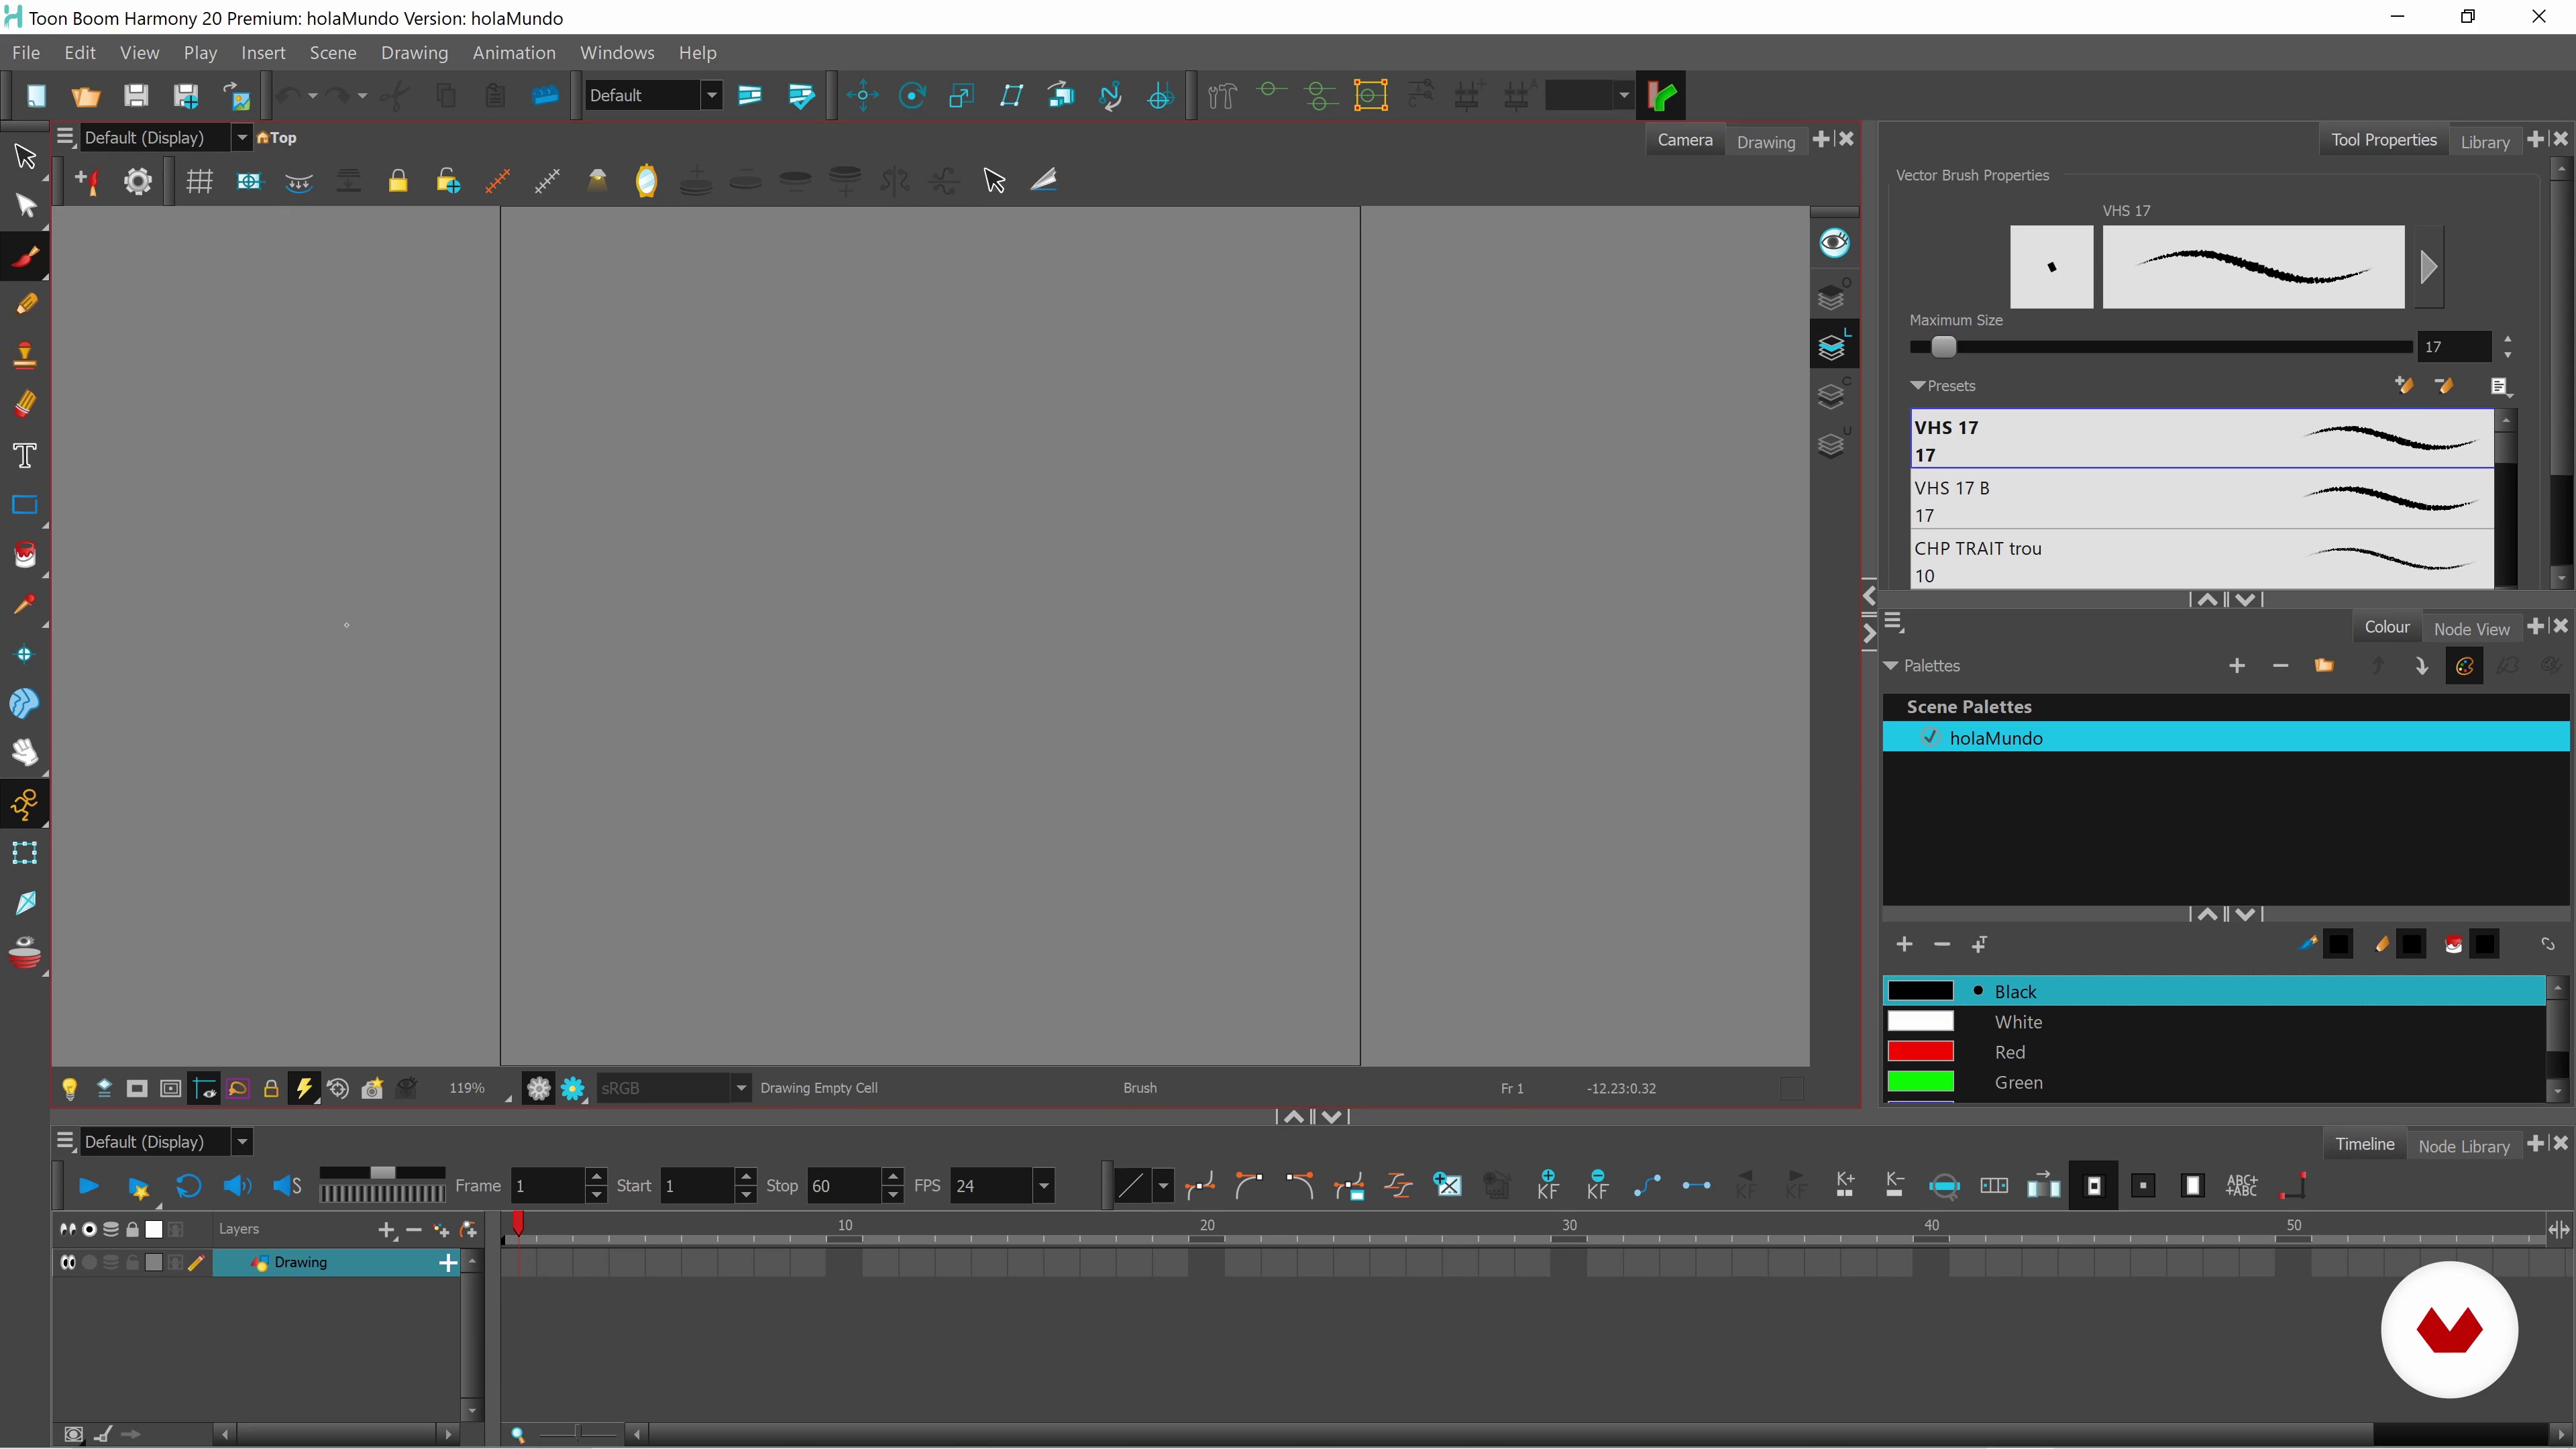
Task: Toggle the Loop playback button
Action: [188, 1186]
